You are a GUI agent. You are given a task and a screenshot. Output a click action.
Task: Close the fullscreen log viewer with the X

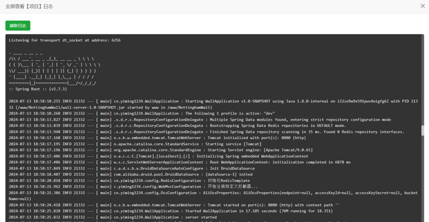point(422,6)
